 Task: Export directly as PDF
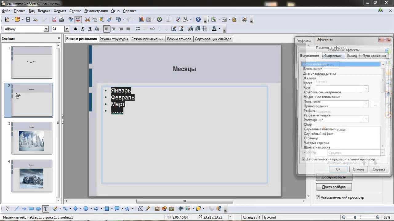pos(54,19)
